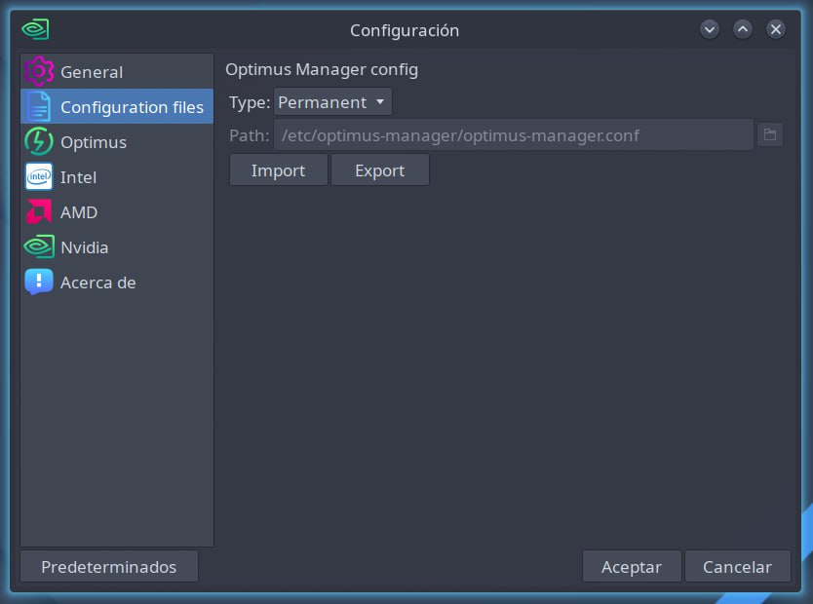Confirm settings with Aceptar
Screen dimensions: 813x604
coord(632,566)
